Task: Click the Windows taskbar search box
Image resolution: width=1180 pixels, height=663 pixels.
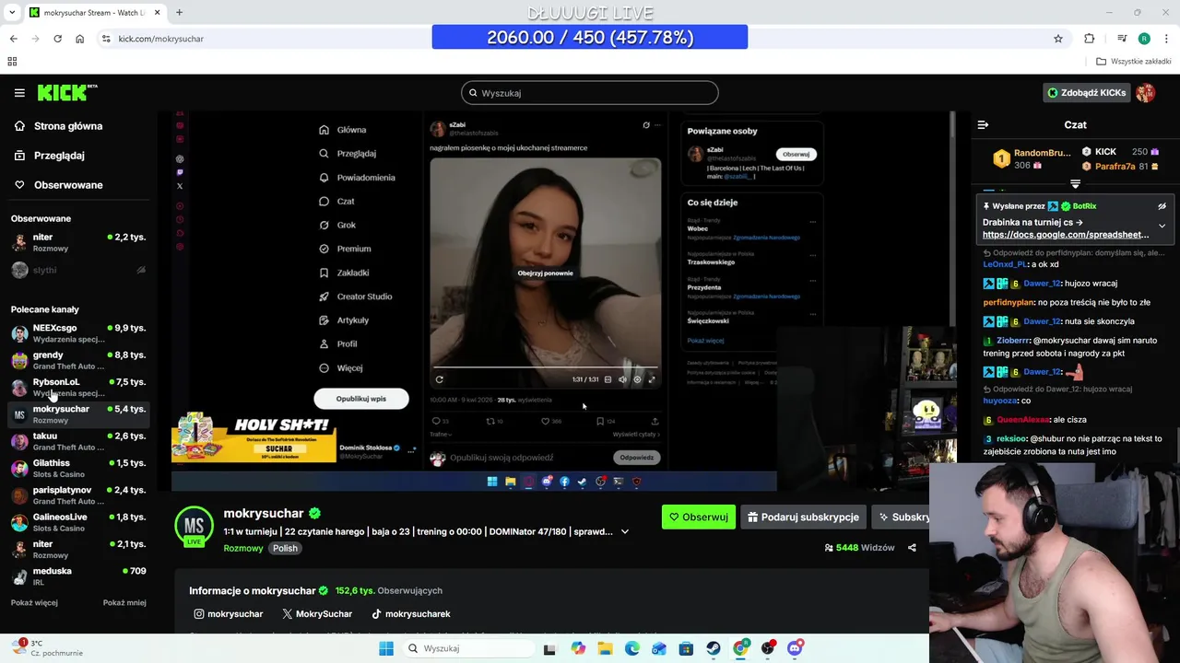Action: [468, 648]
